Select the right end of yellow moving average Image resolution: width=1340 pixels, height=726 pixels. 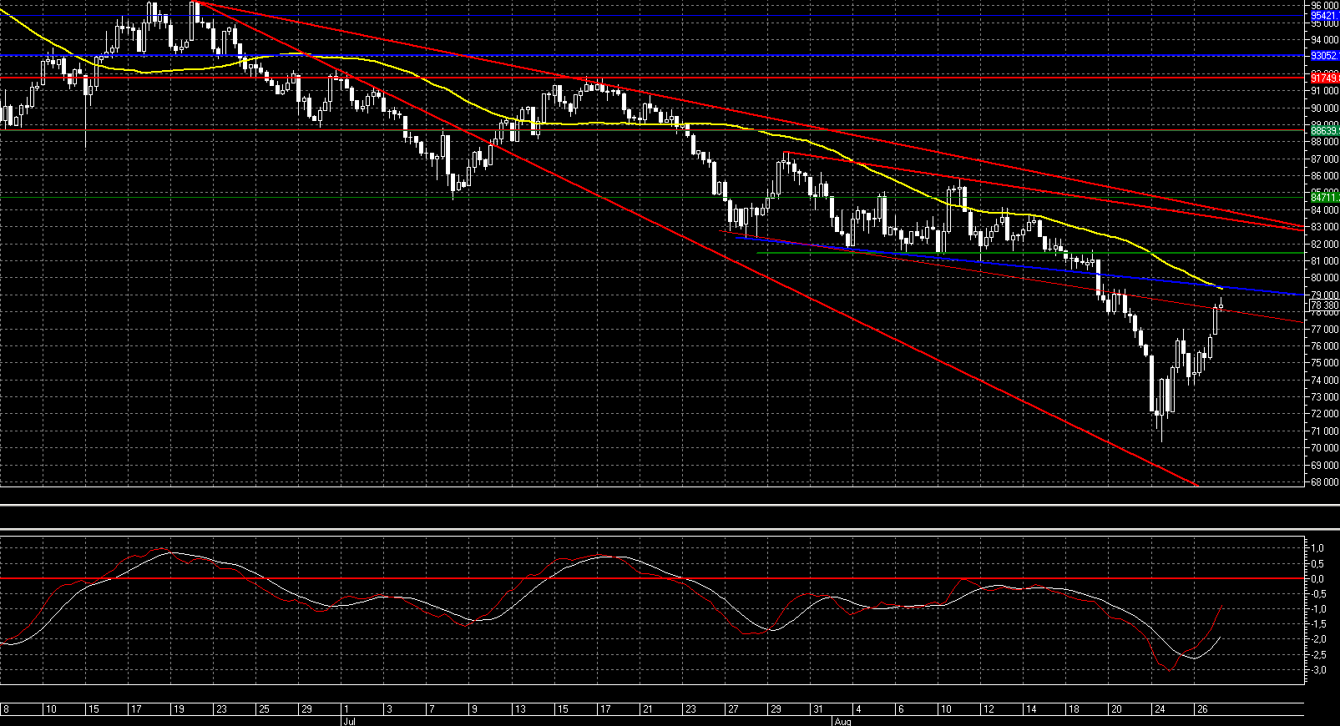pyautogui.click(x=1221, y=288)
